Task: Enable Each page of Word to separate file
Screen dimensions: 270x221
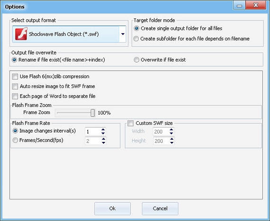Action: 15,96
